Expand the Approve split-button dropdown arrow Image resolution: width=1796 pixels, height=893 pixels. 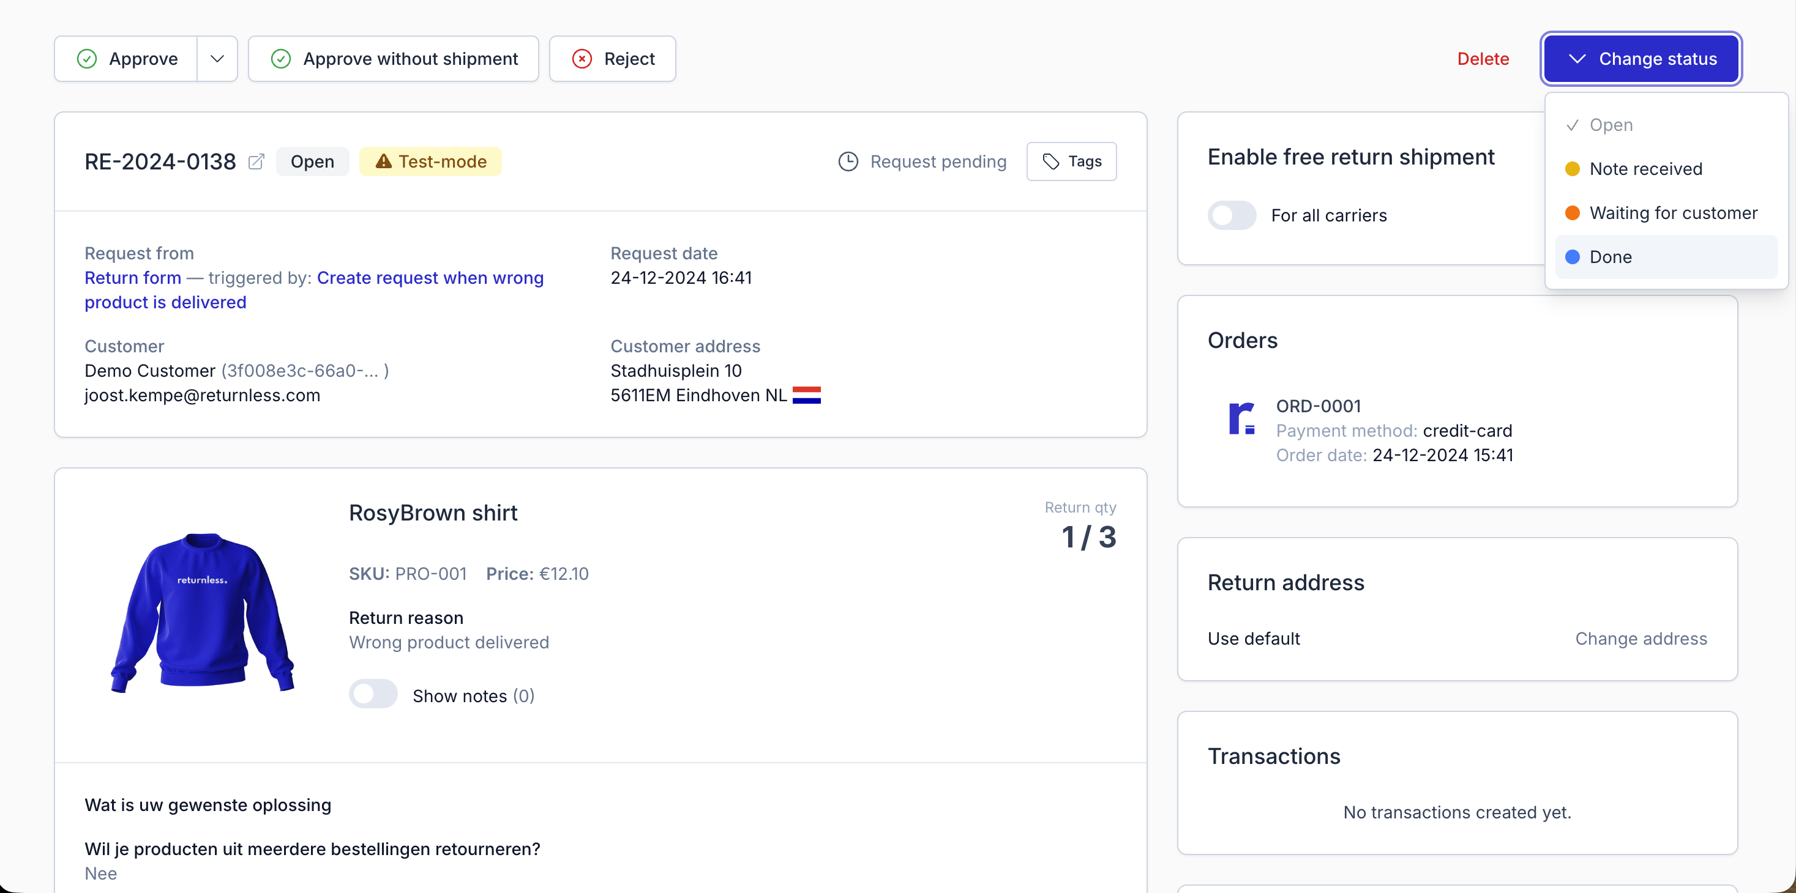pyautogui.click(x=217, y=59)
